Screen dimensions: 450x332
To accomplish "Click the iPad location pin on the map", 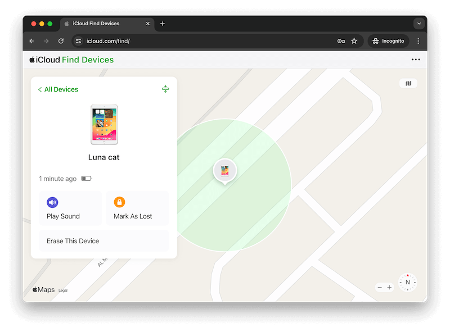I will (225, 171).
